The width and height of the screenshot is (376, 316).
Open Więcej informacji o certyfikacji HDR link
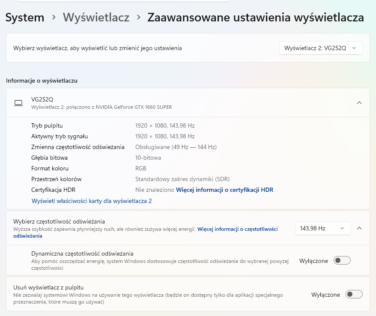[224, 190]
